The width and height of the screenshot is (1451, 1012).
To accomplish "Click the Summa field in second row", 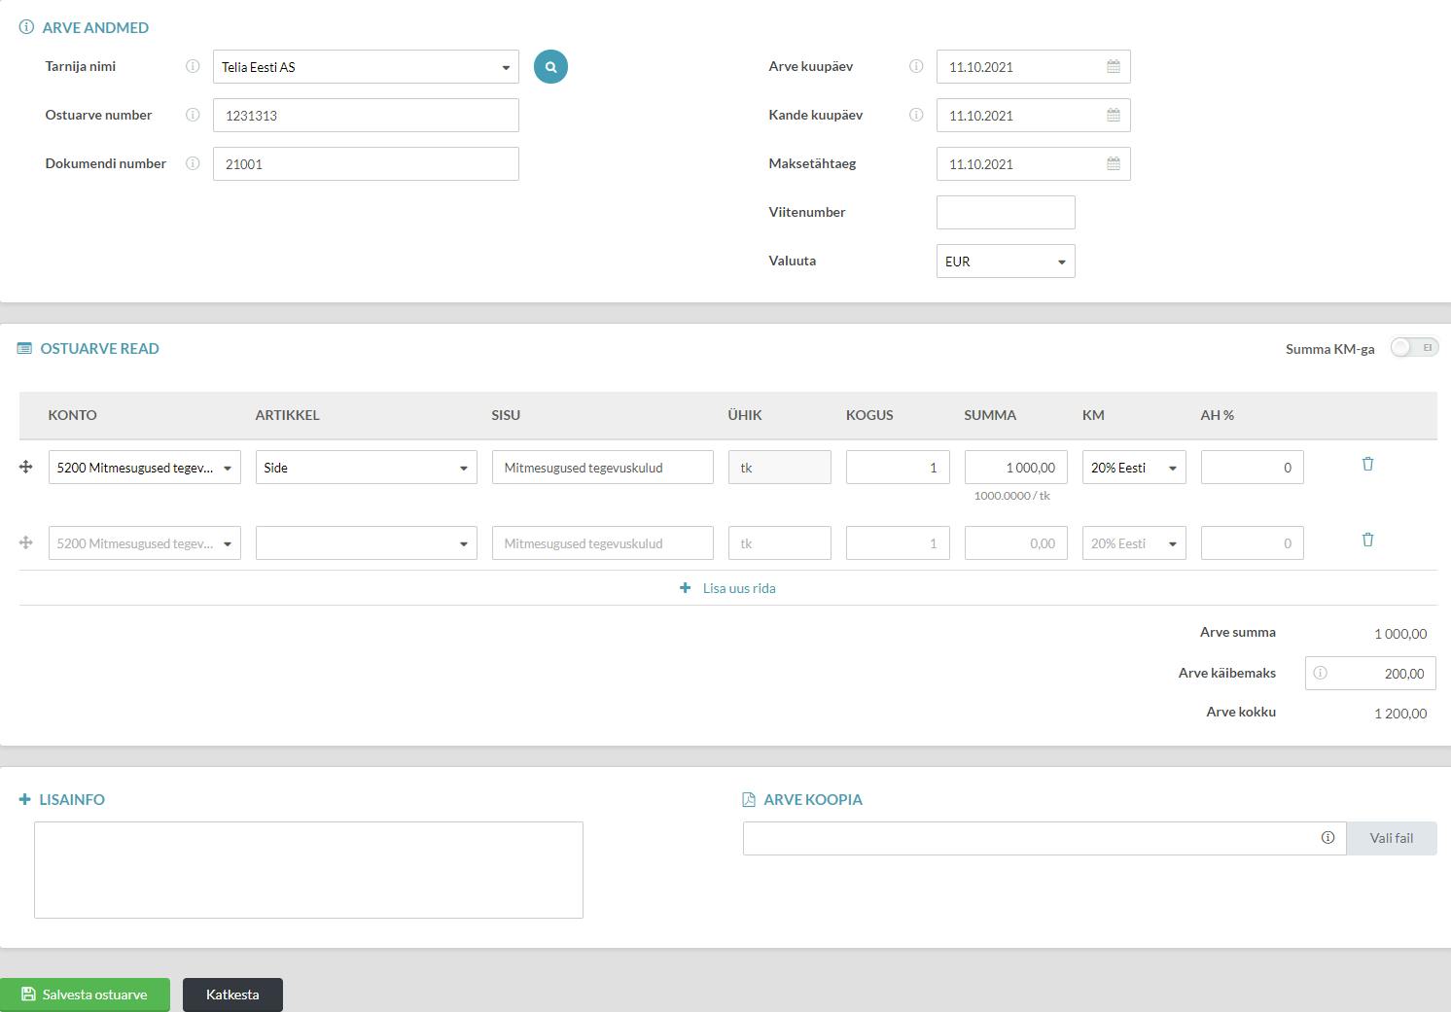I will click(1016, 543).
